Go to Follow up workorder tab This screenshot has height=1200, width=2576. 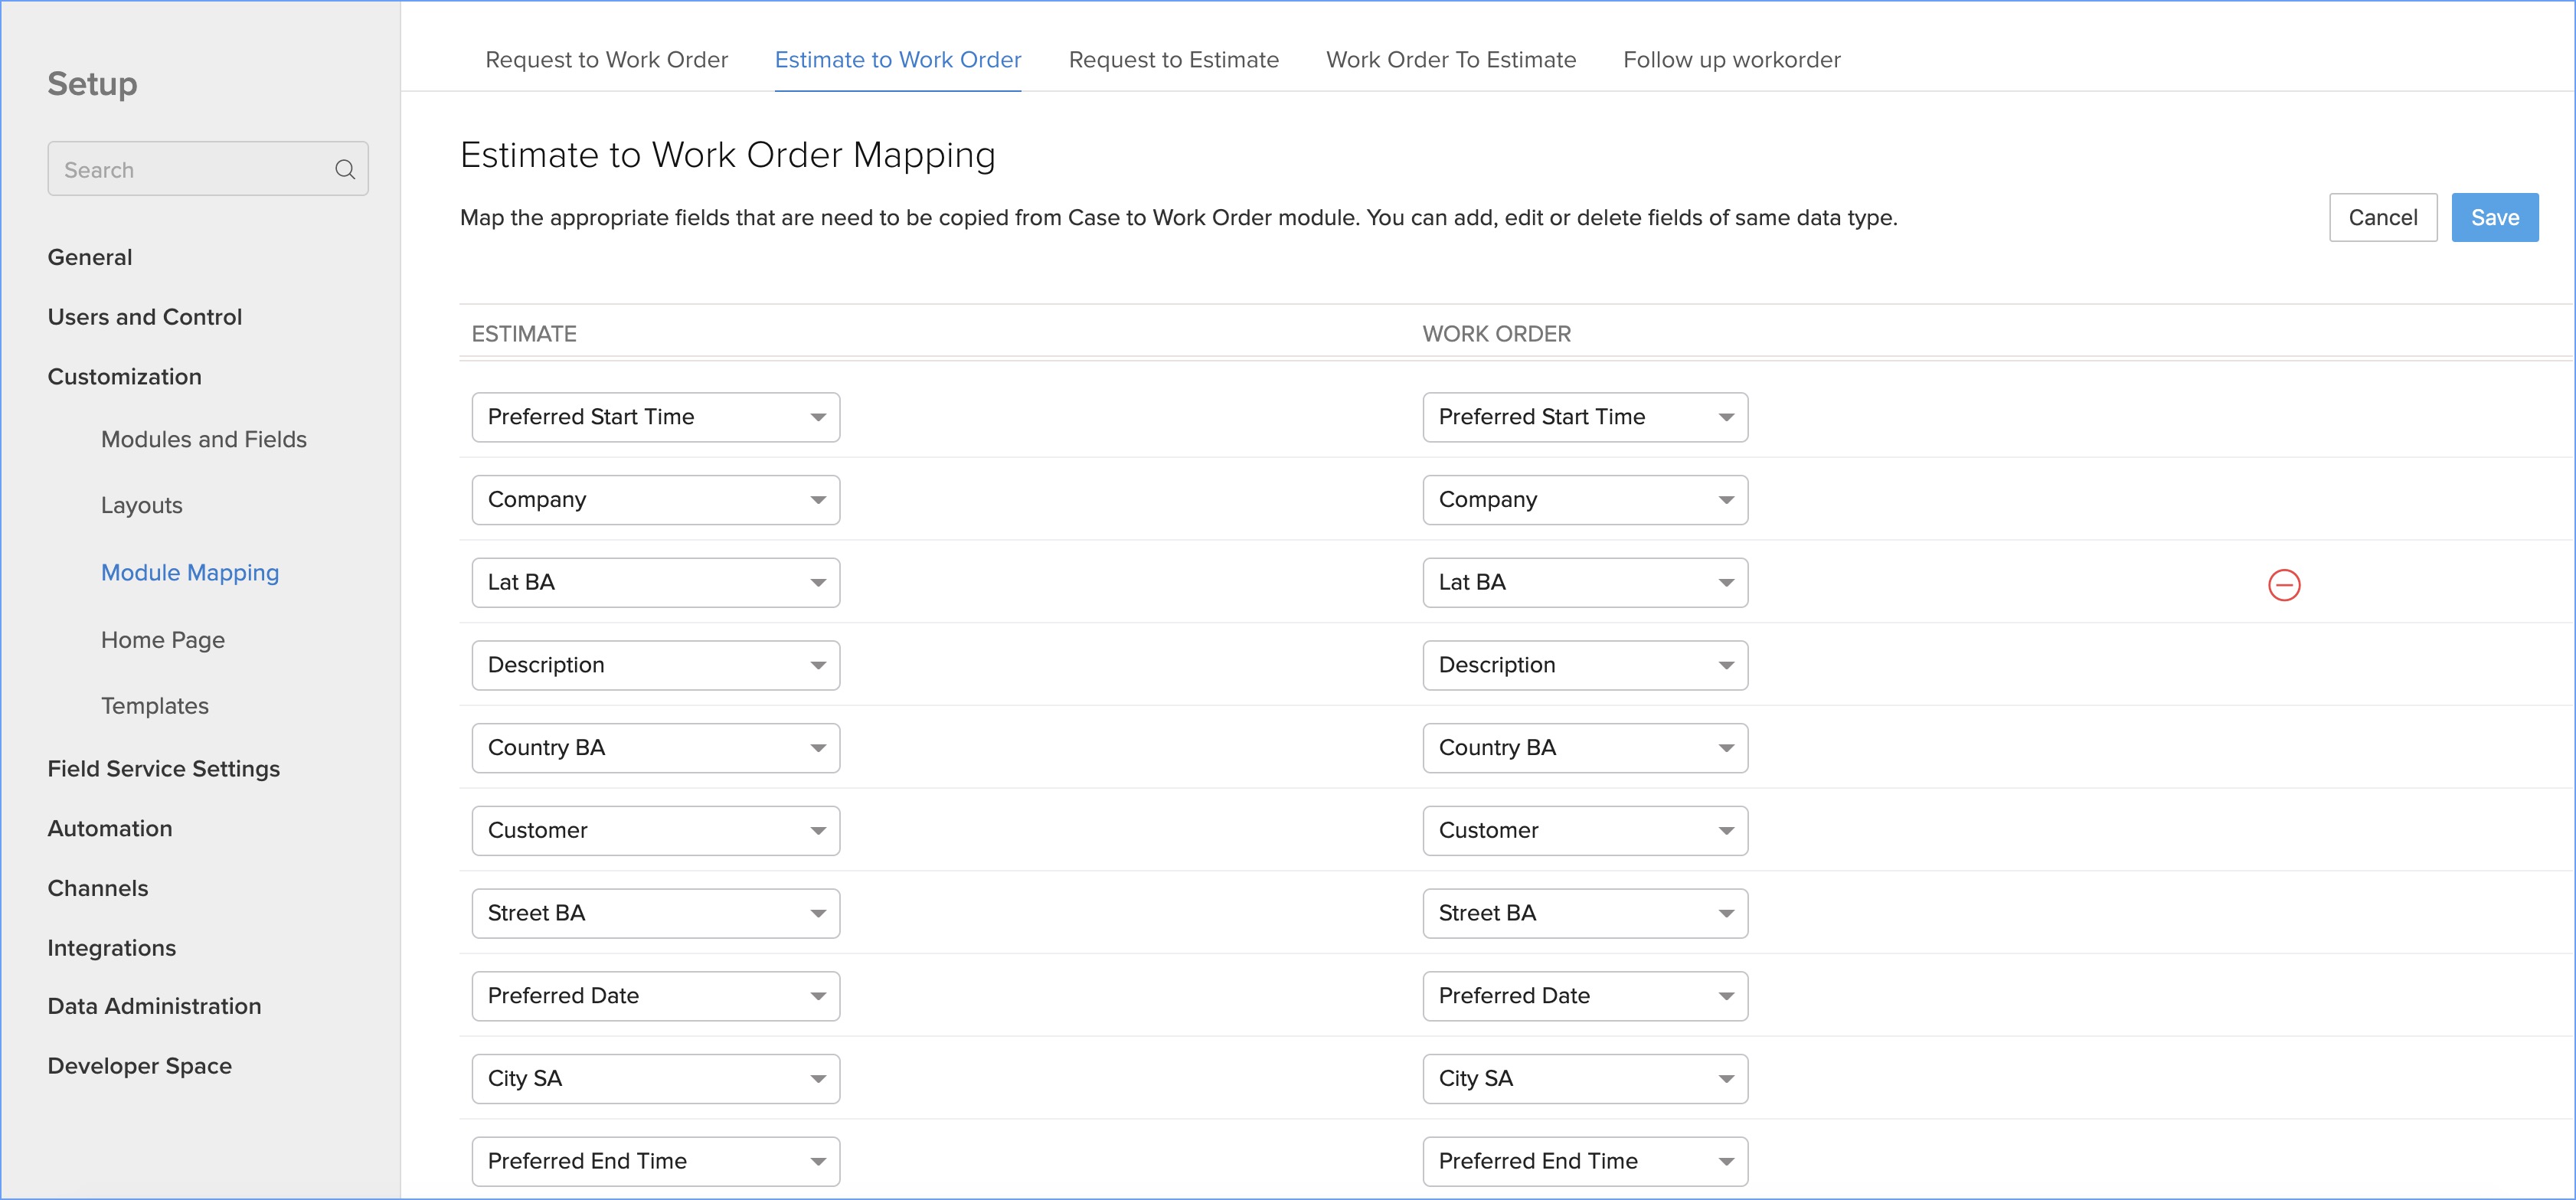click(x=1731, y=60)
